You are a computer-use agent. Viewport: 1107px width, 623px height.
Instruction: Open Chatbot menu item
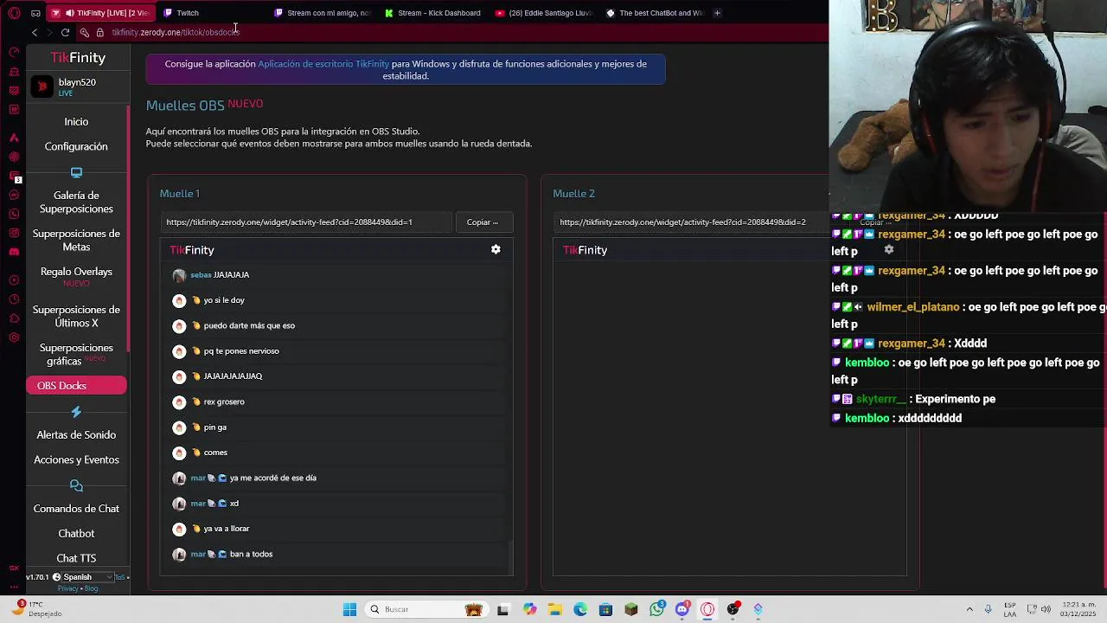pyautogui.click(x=76, y=534)
